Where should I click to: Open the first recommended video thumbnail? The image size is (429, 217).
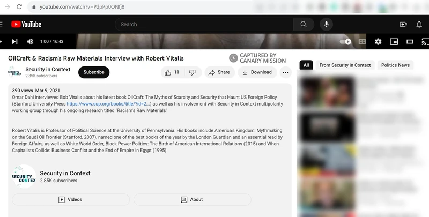pos(327,92)
